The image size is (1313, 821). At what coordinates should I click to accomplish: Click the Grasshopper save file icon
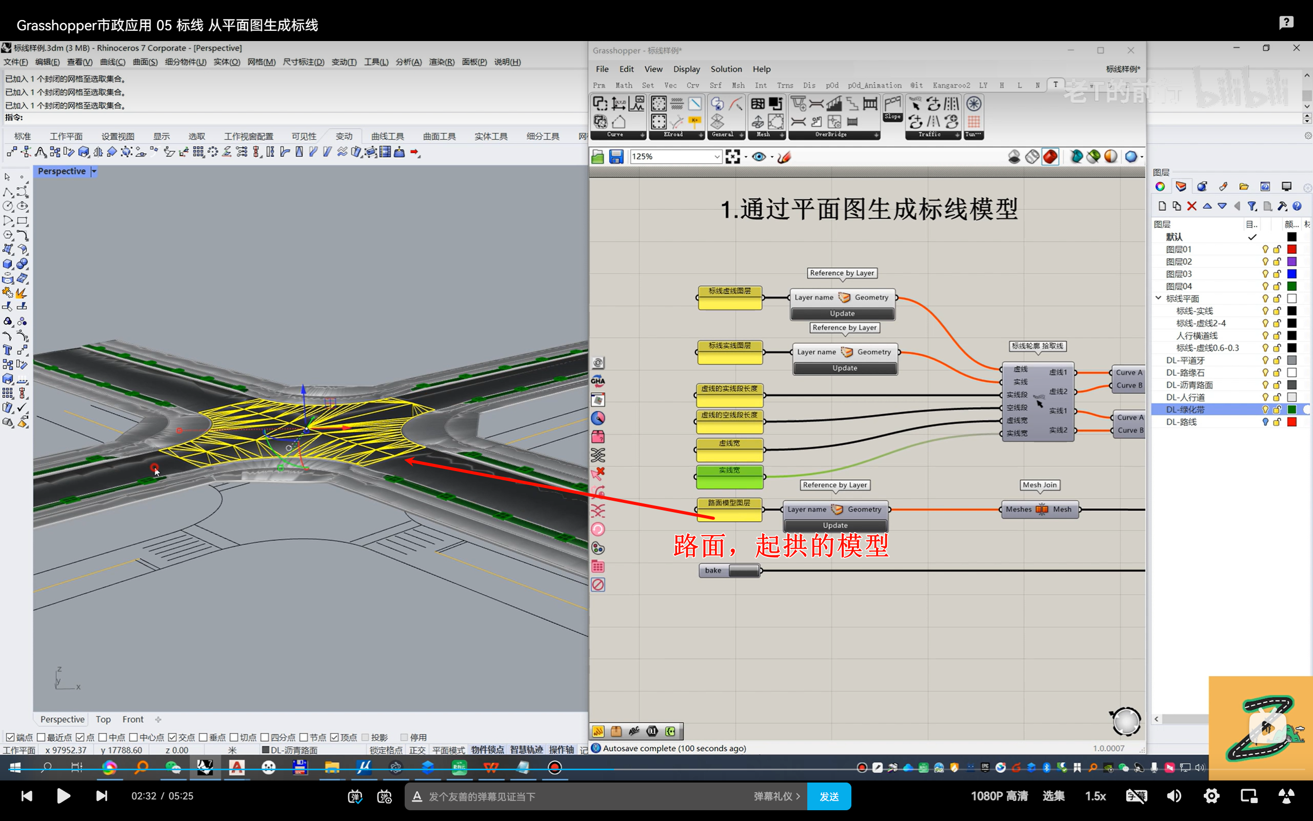click(x=616, y=157)
